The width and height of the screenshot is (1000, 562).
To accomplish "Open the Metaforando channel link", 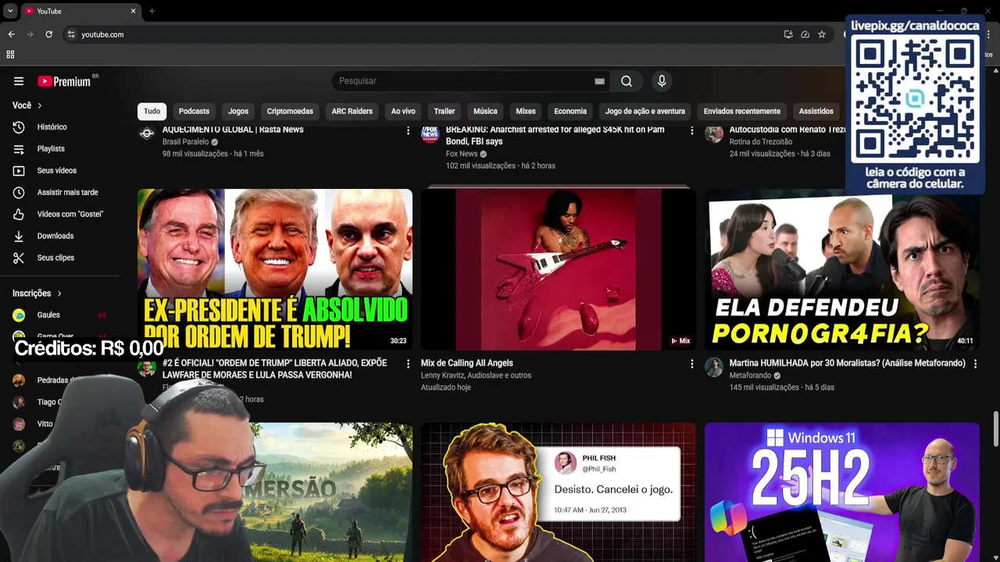I will 750,375.
